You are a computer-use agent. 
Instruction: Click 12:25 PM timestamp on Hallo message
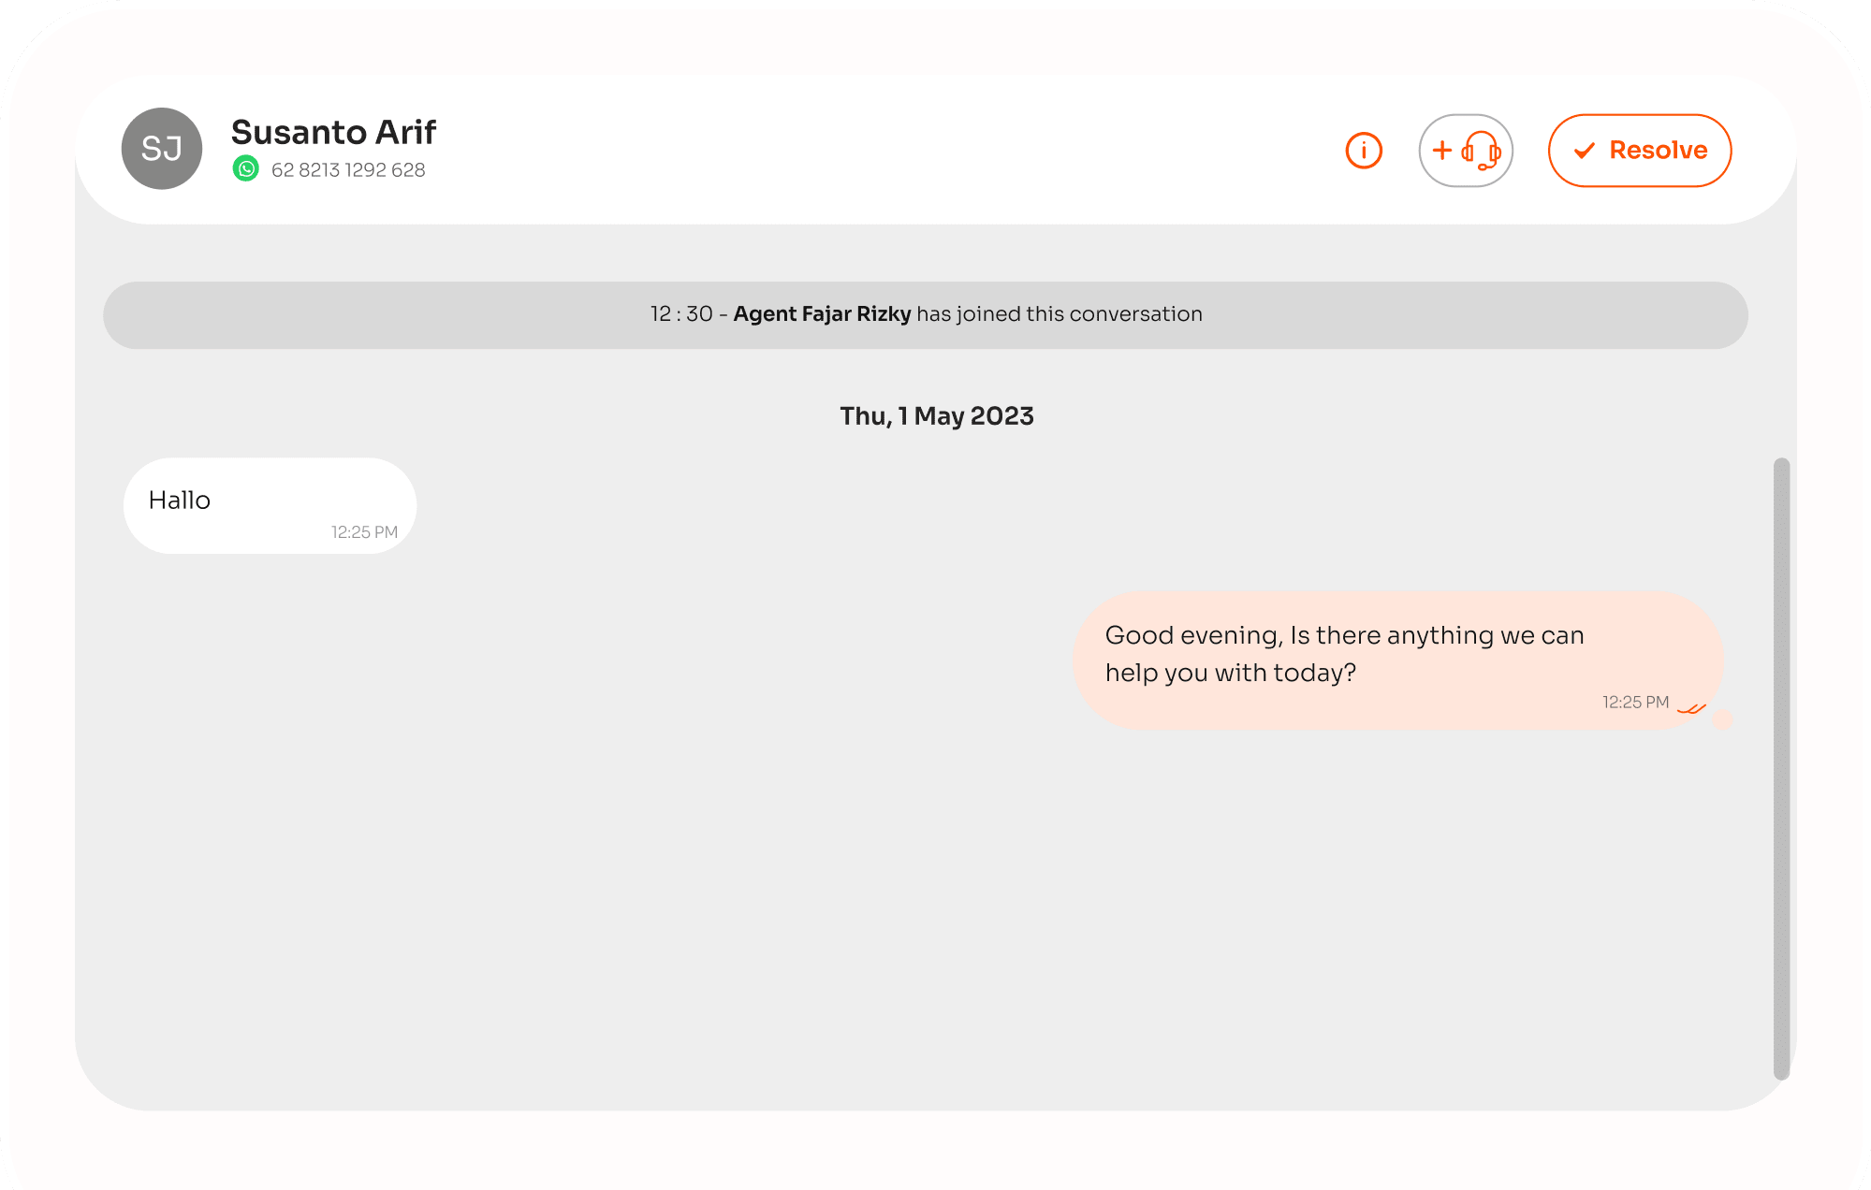[x=364, y=532]
